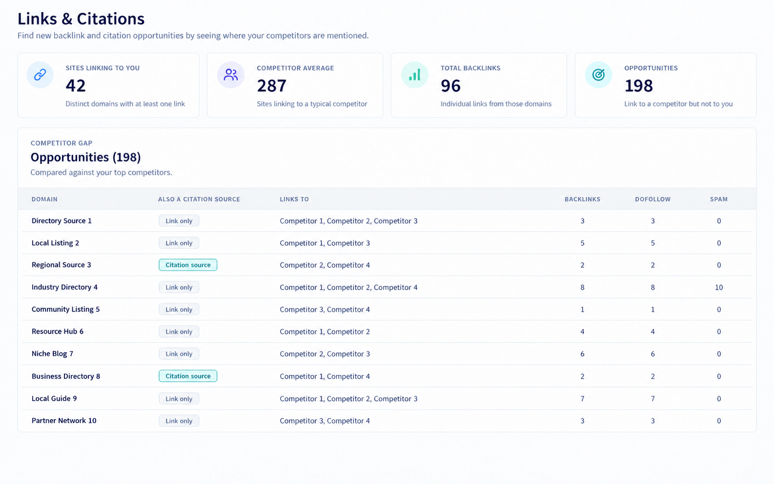Click the Citation source badge for Business Directory 8

(188, 376)
